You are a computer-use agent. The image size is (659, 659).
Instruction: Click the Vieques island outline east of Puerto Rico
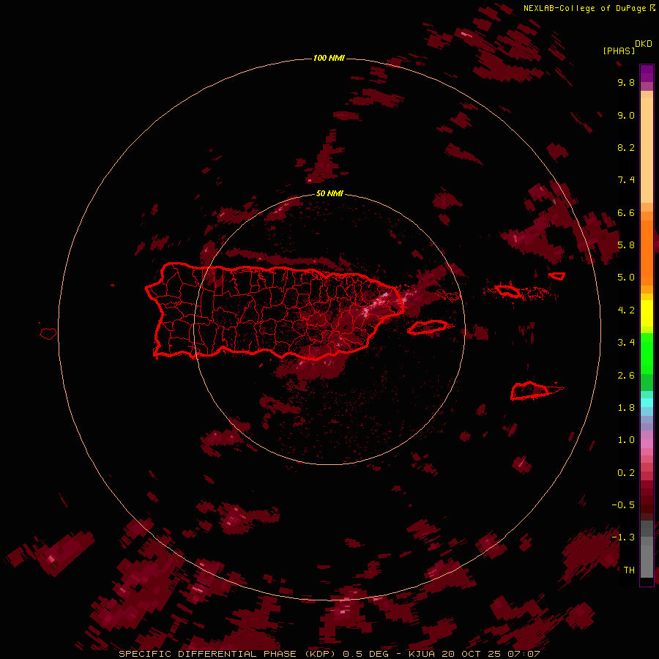(428, 327)
